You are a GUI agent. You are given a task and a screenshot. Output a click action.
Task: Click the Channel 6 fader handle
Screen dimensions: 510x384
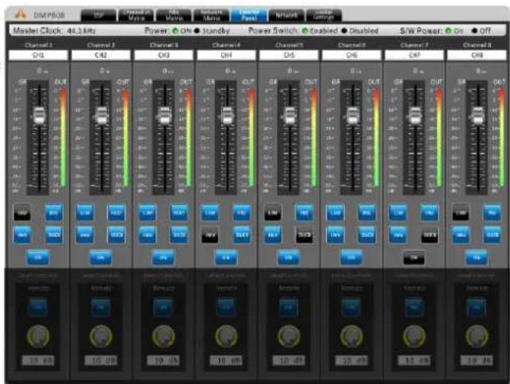tap(352, 115)
